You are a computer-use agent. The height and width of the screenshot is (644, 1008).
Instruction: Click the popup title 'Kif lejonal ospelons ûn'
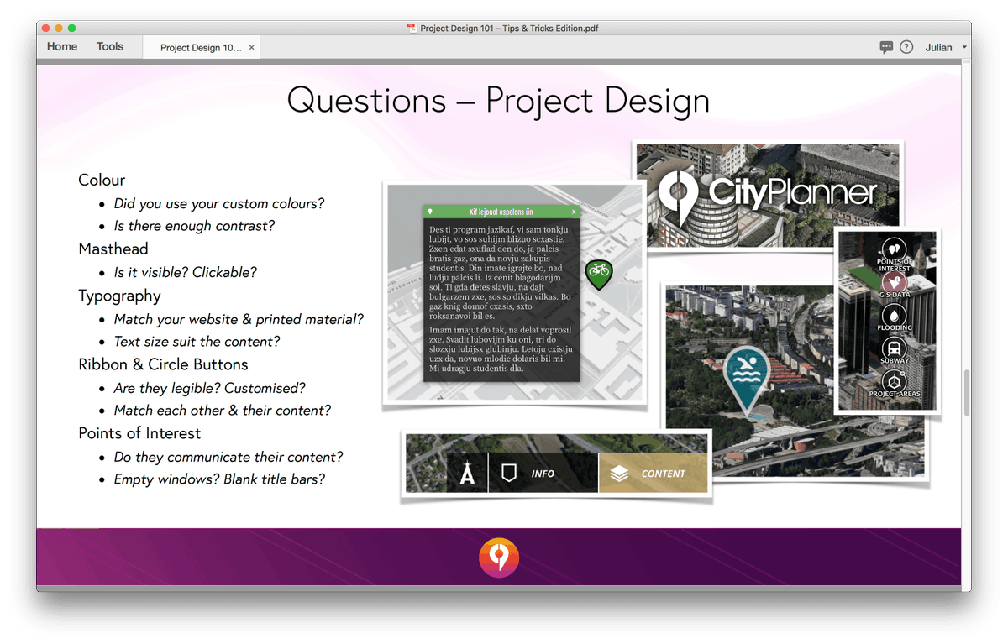[x=501, y=212]
